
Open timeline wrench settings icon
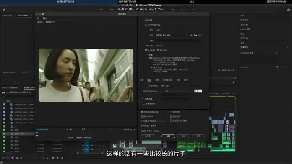coord(219,70)
